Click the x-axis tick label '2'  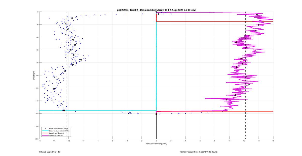click(171, 141)
